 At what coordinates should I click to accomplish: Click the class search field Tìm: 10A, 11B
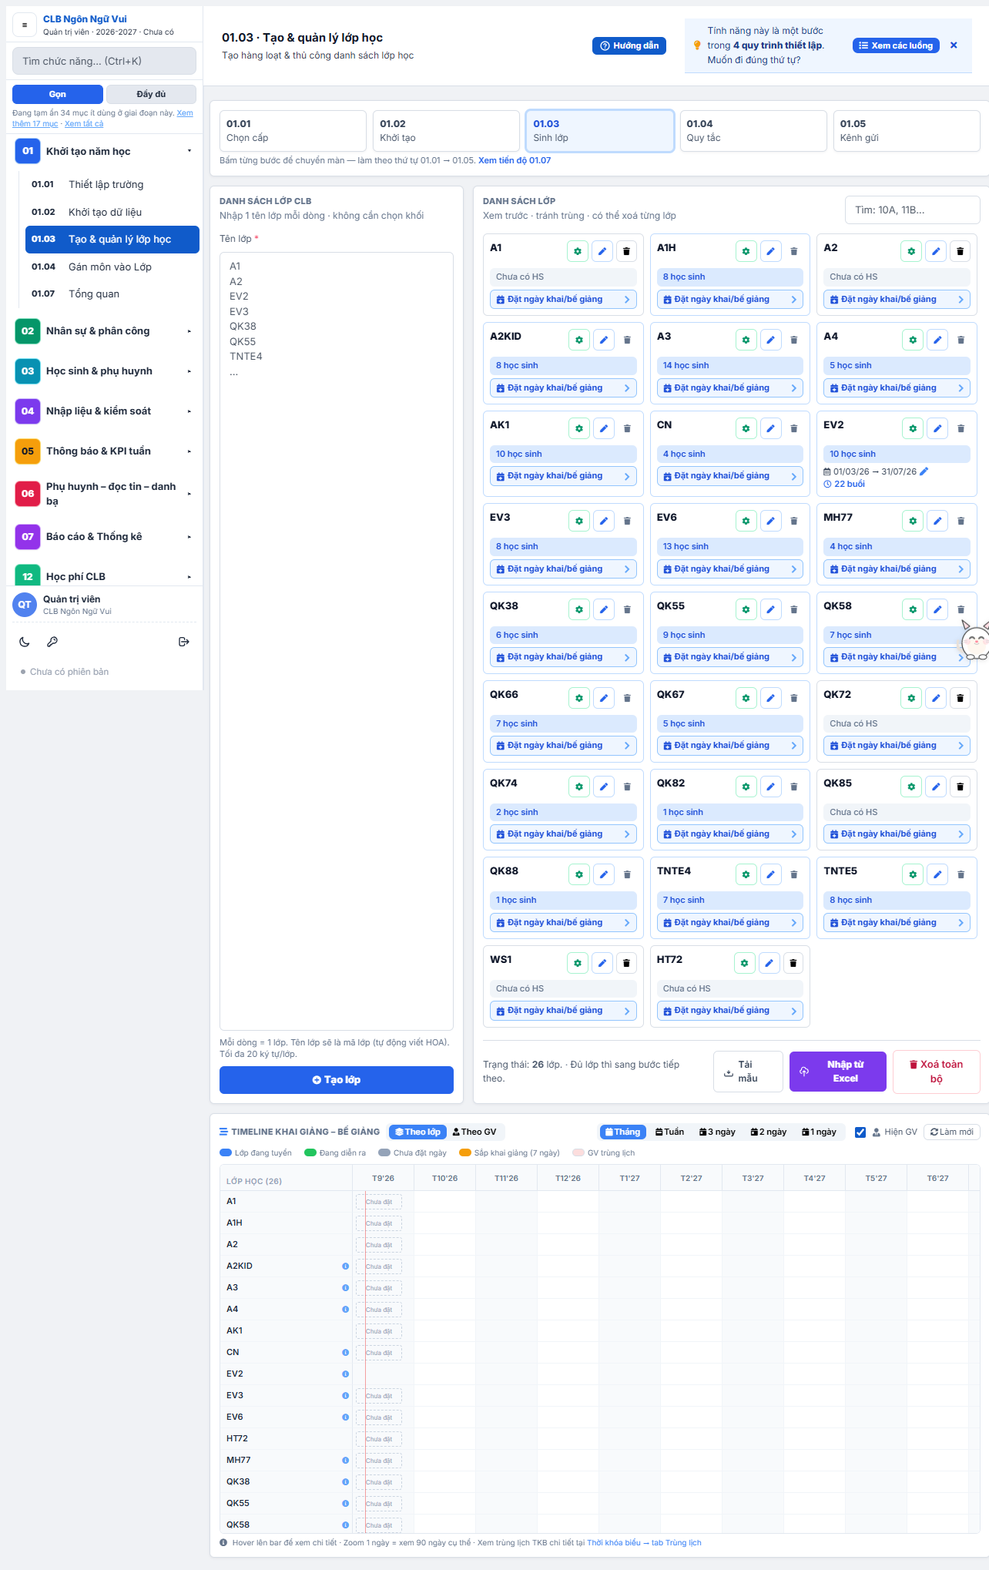[912, 210]
